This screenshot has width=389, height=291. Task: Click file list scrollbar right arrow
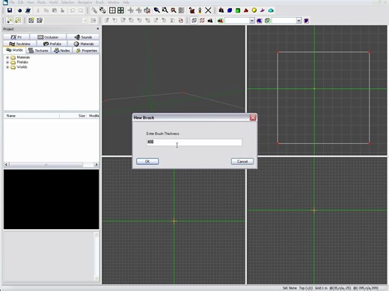pyautogui.click(x=97, y=164)
